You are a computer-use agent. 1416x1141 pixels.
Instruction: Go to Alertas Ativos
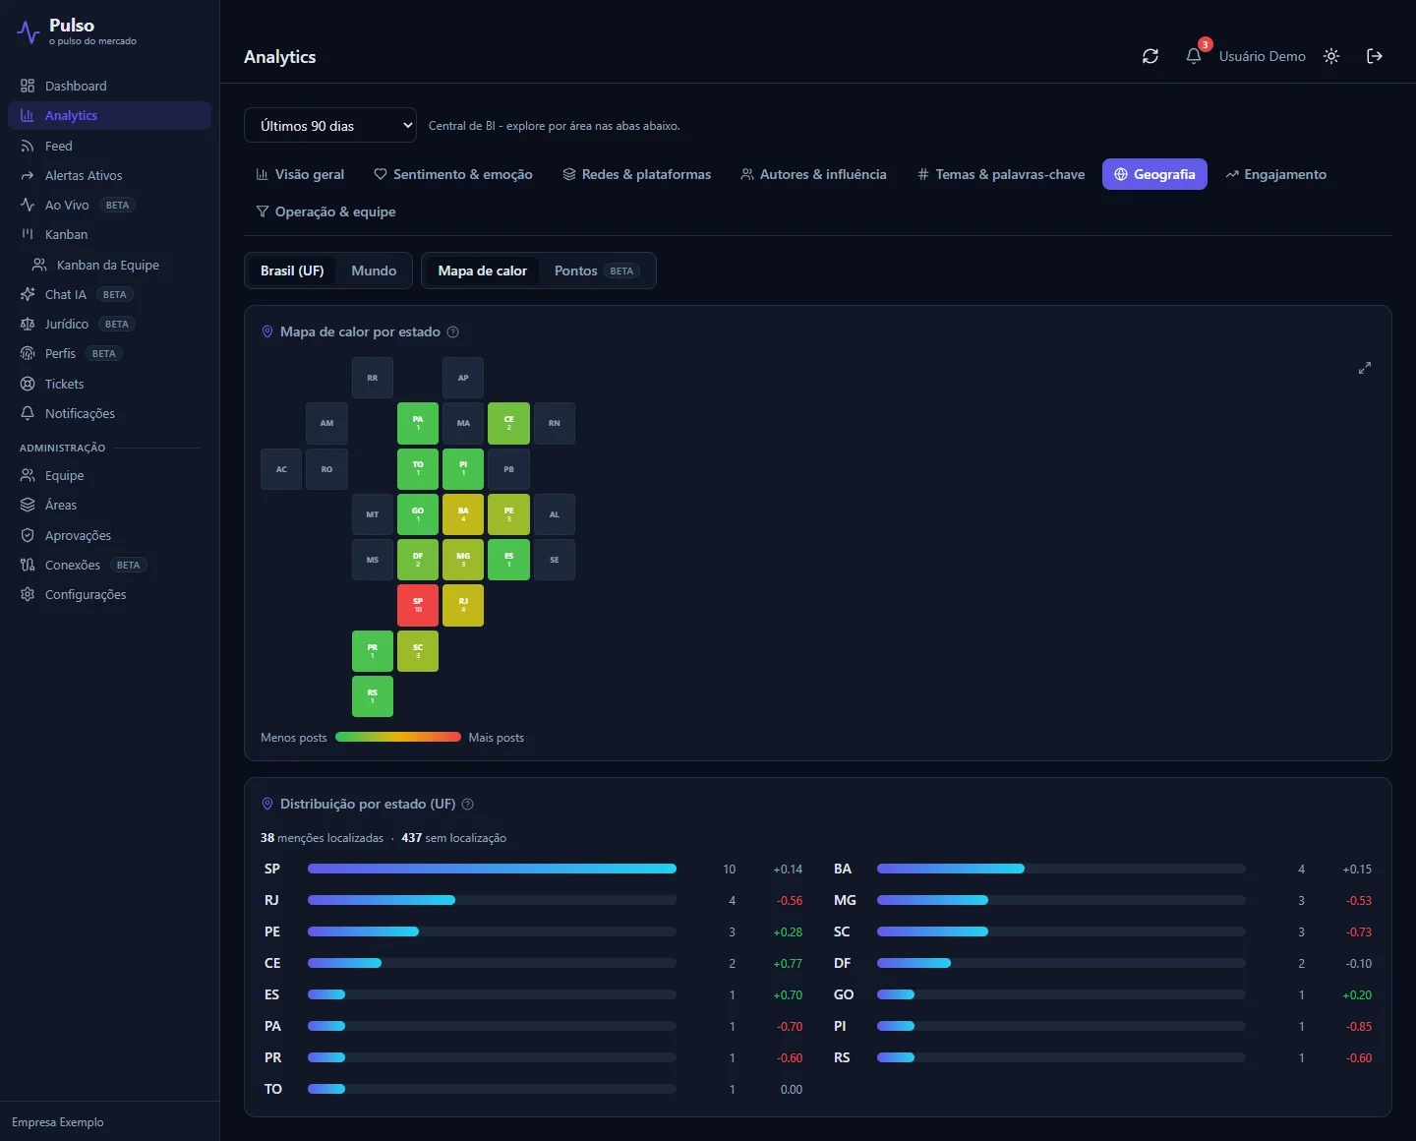[109, 175]
